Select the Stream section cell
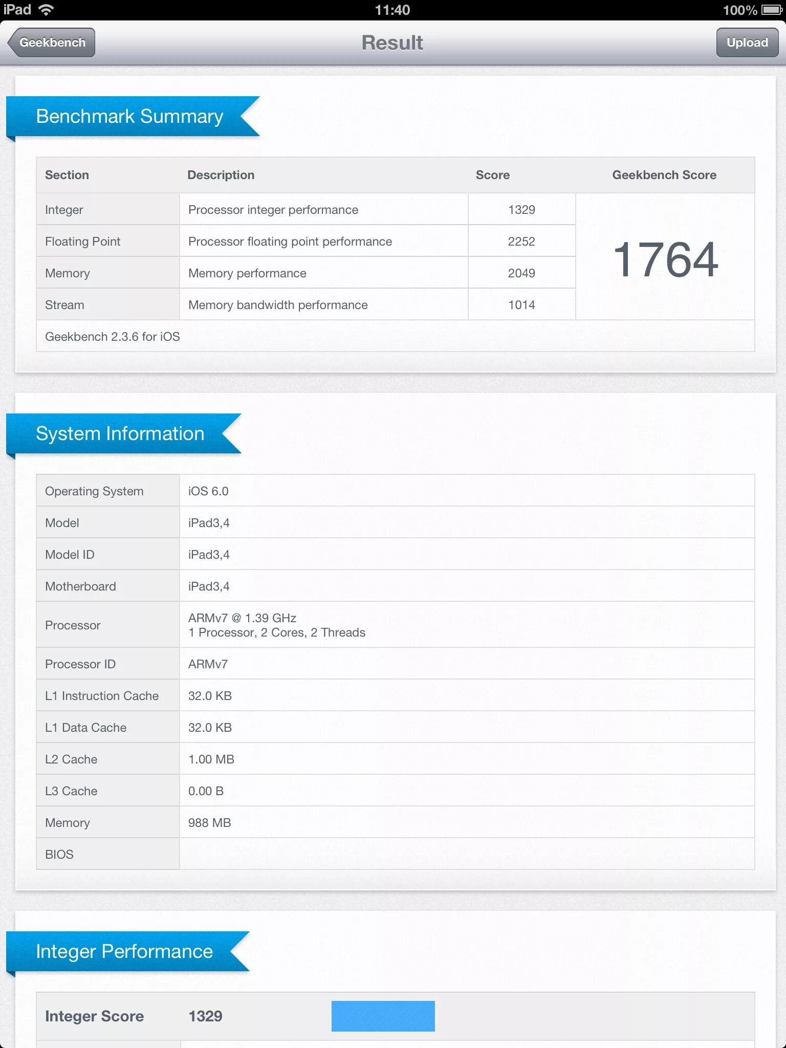 click(108, 304)
